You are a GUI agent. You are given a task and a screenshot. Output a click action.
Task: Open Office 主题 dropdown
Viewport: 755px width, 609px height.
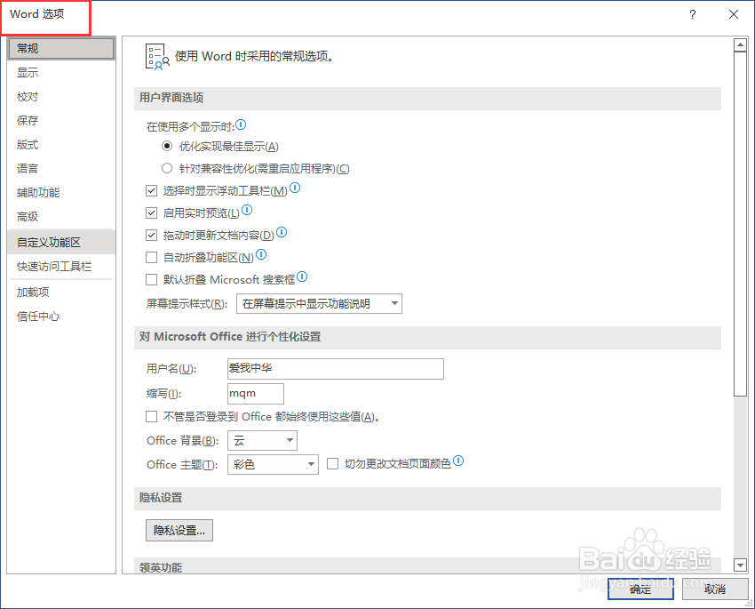(273, 464)
